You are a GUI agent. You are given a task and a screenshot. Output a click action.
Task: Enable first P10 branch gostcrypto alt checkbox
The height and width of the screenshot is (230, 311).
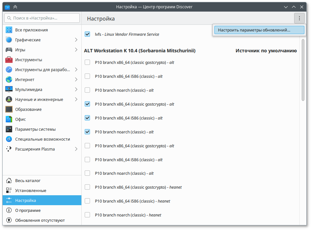(x=87, y=62)
